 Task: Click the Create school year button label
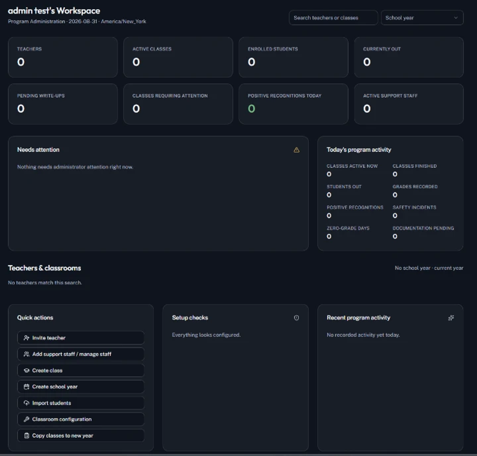click(x=55, y=387)
